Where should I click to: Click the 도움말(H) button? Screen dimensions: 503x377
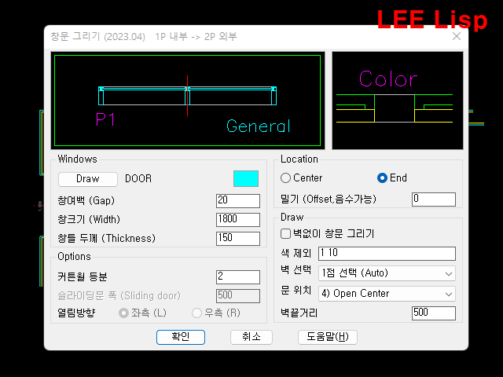(x=328, y=337)
